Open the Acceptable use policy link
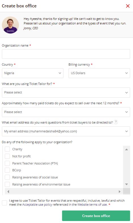Screen dimensions: 133x223 37,205
